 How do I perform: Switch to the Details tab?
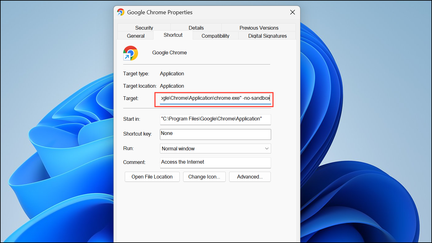click(x=196, y=27)
